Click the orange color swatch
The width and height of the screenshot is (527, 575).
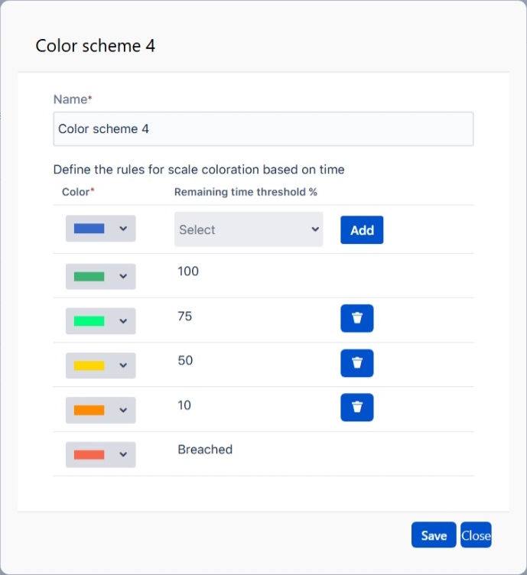[x=89, y=410]
